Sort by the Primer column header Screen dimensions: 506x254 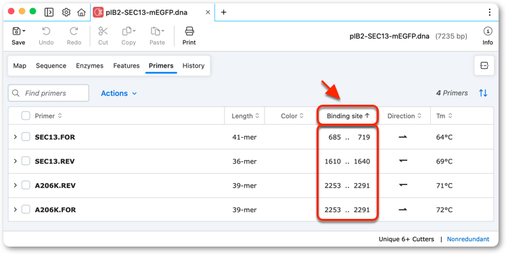click(x=48, y=116)
